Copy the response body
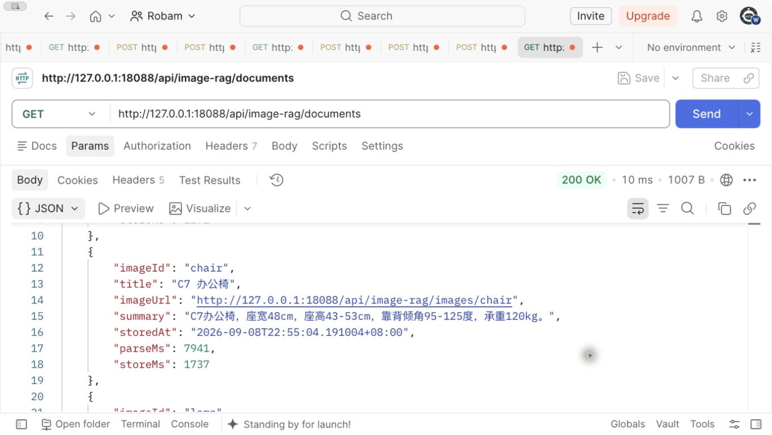 [x=724, y=208]
